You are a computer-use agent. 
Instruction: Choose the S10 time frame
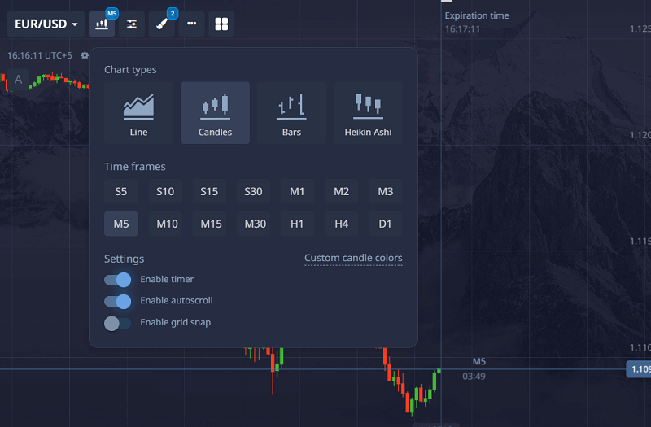coord(165,191)
